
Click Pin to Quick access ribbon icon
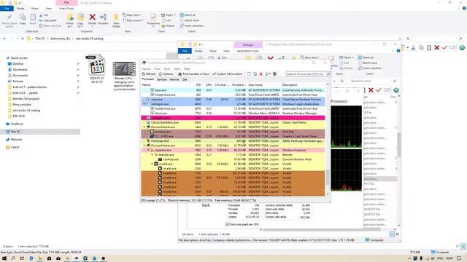[x=9, y=20]
